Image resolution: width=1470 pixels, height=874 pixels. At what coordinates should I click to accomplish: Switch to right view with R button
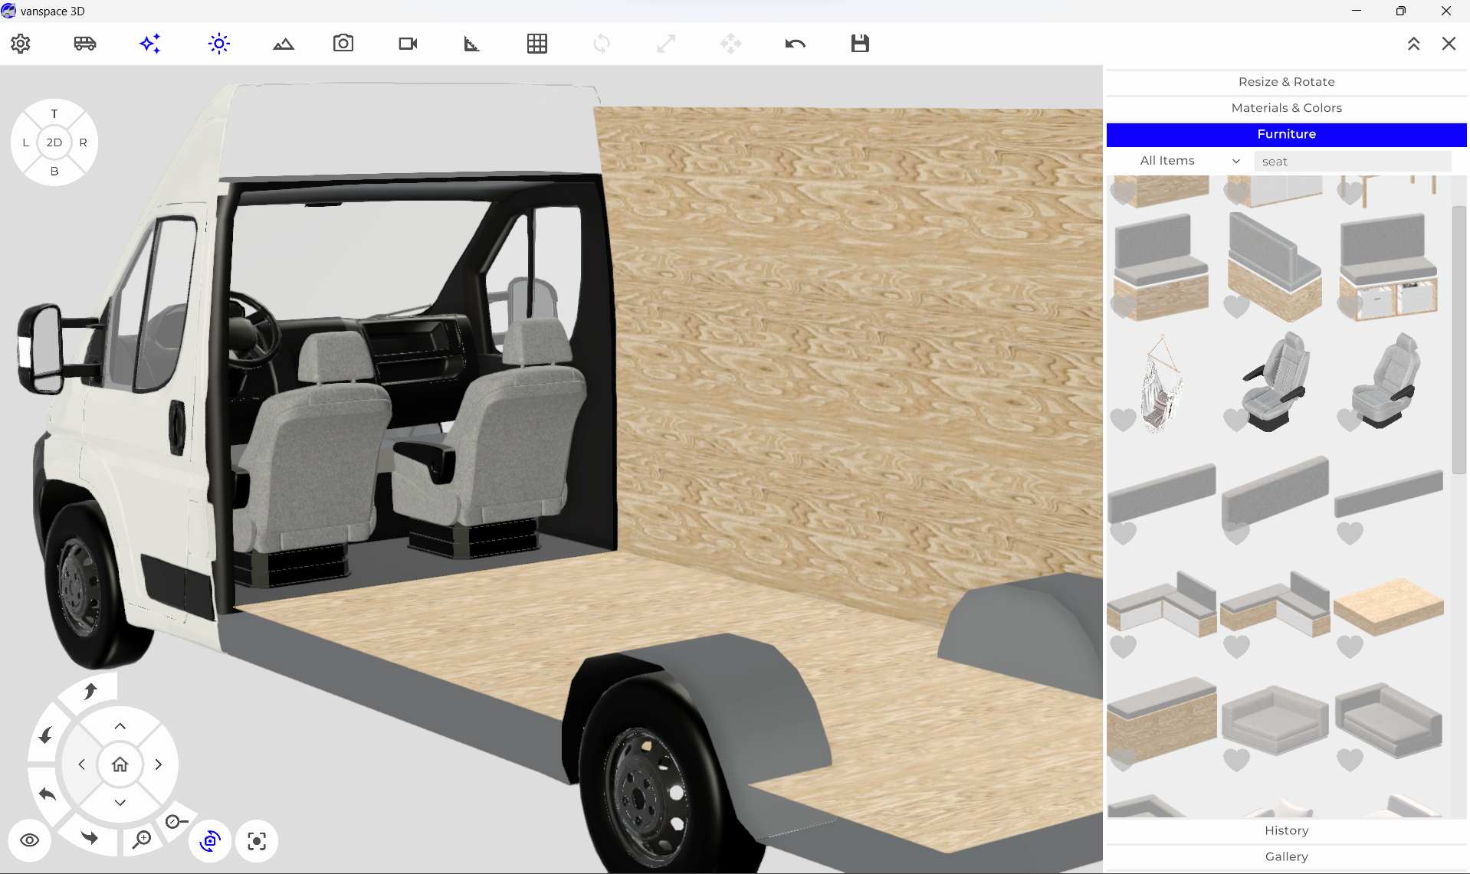tap(83, 142)
